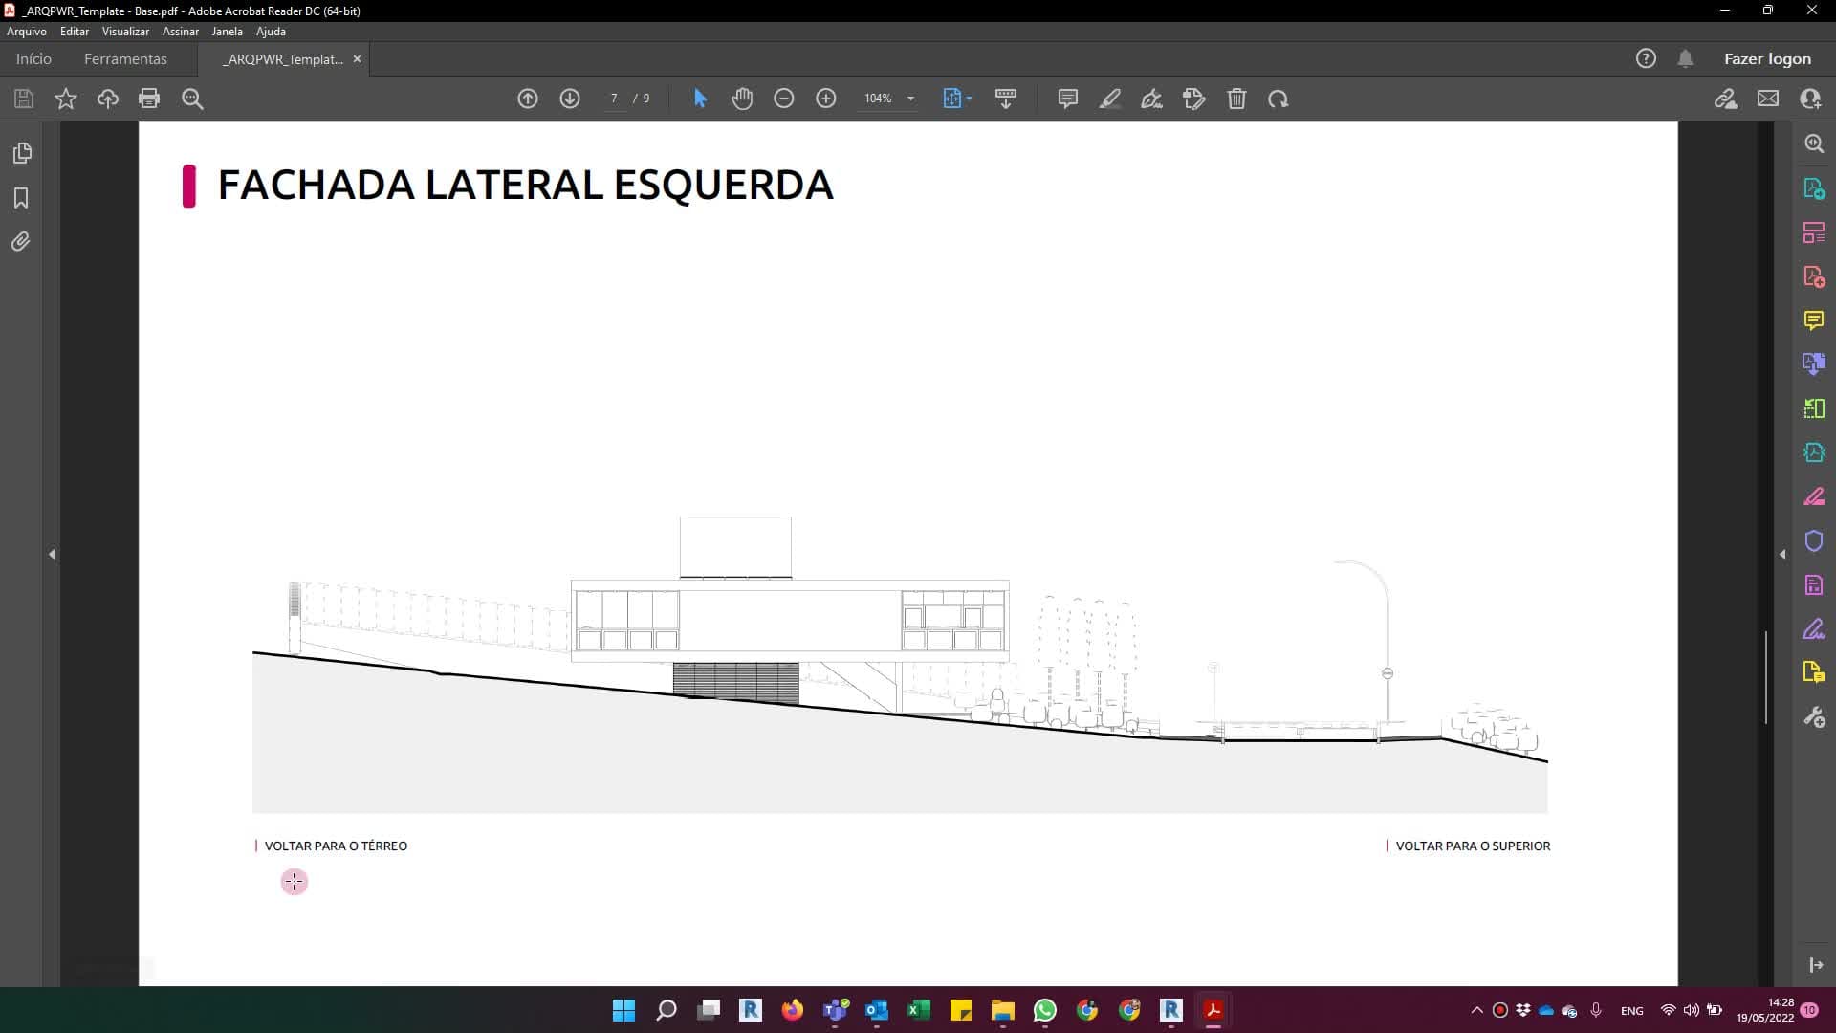Viewport: 1836px width, 1033px height.
Task: Click the share with others icon
Action: [x=1810, y=99]
